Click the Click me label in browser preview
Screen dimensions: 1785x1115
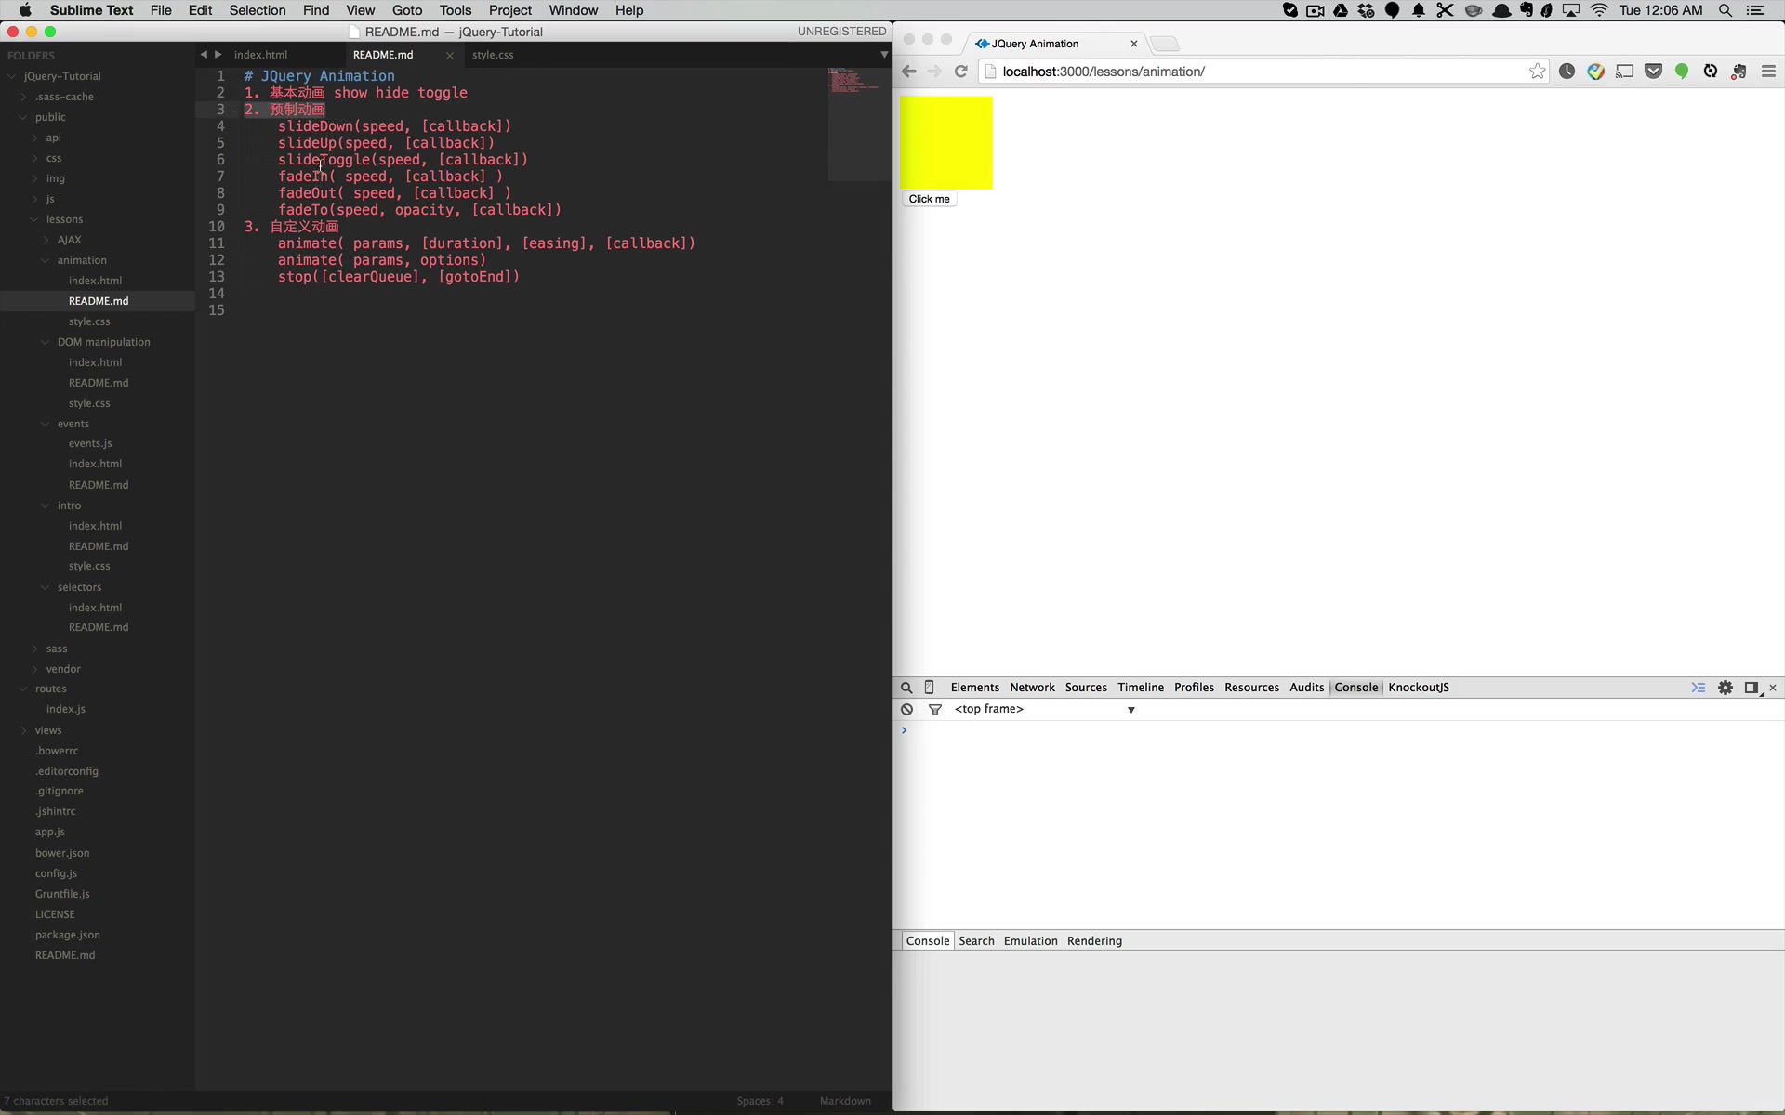(x=929, y=198)
